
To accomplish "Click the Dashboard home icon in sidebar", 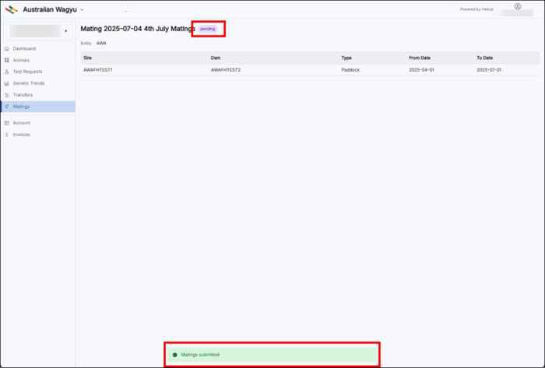I will pyautogui.click(x=7, y=48).
